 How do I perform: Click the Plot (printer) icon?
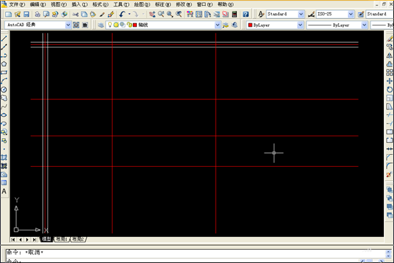37,14
